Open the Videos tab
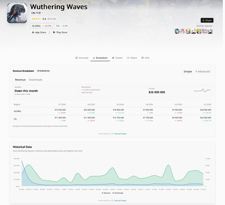Viewport: 225px width, 205px height. click(x=132, y=58)
